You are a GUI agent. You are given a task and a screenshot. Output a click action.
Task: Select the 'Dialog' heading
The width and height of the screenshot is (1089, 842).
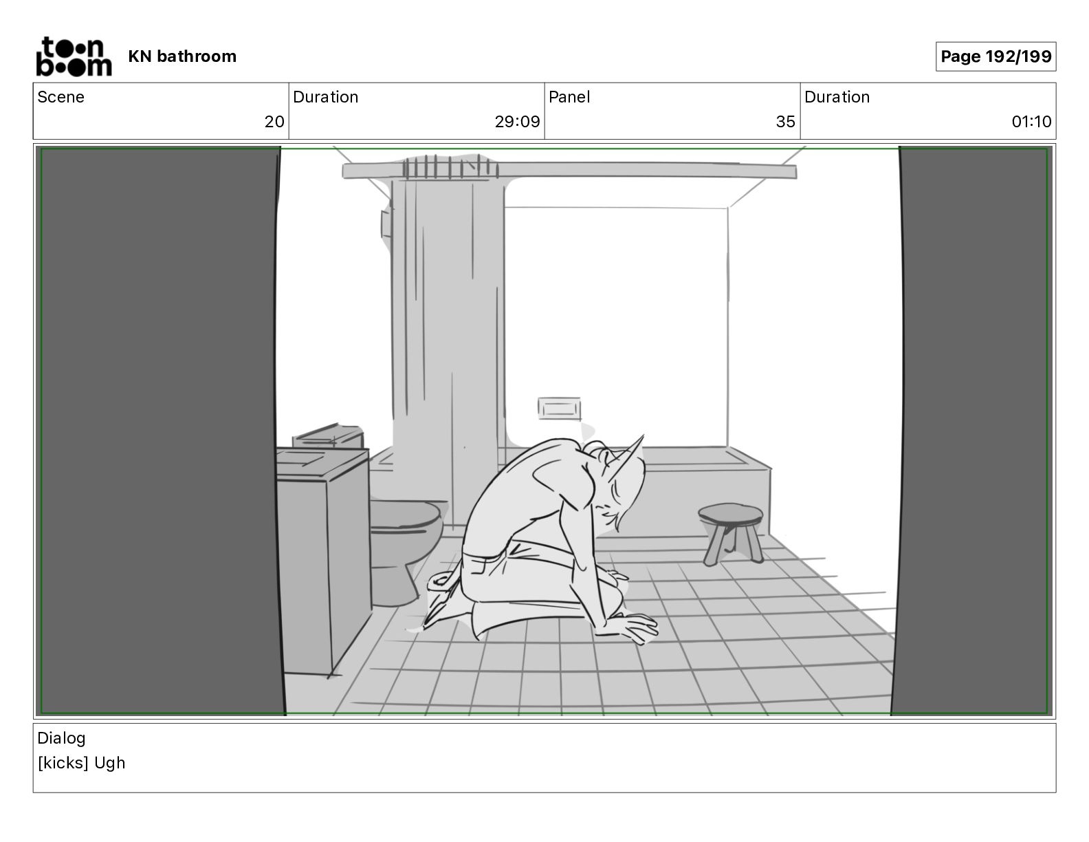[62, 738]
